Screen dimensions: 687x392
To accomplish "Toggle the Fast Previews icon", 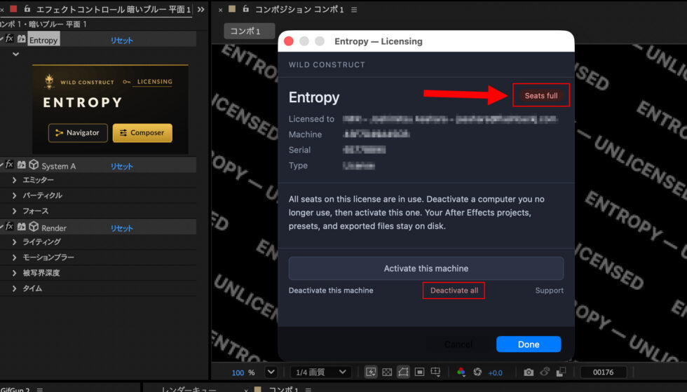I will pos(371,372).
